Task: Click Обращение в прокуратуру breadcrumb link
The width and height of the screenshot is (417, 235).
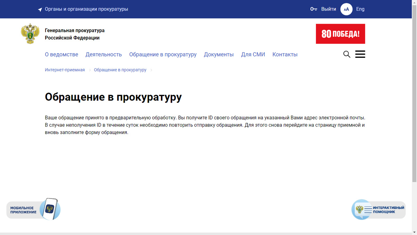Action: (120, 70)
